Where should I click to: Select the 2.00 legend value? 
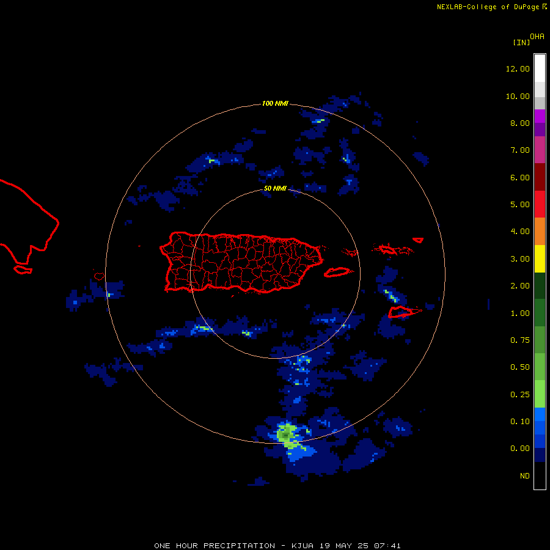click(520, 286)
